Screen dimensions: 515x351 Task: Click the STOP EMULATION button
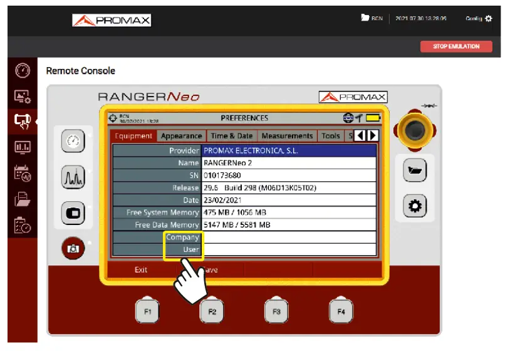456,46
